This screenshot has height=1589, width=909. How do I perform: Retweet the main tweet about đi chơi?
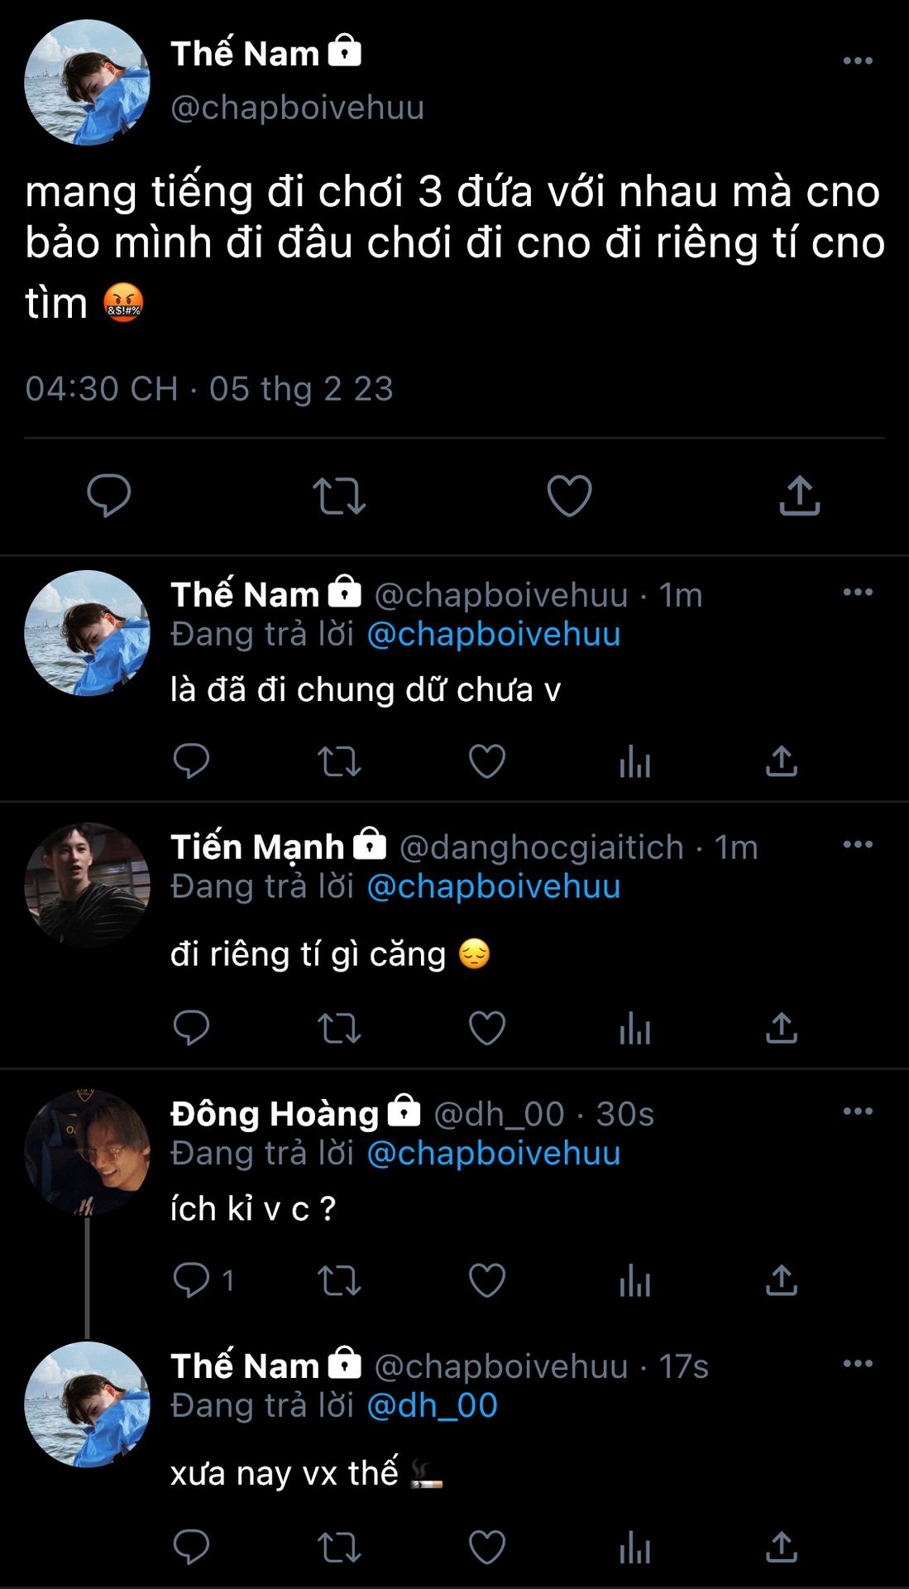click(339, 496)
